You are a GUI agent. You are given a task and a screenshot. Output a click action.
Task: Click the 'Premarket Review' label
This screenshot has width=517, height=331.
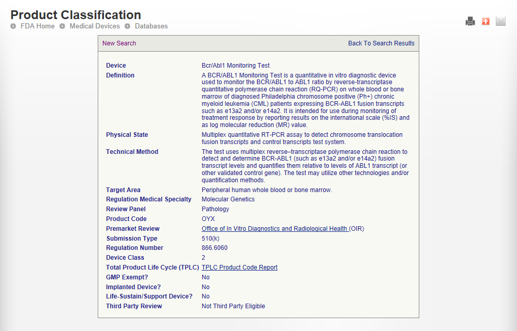pos(133,229)
